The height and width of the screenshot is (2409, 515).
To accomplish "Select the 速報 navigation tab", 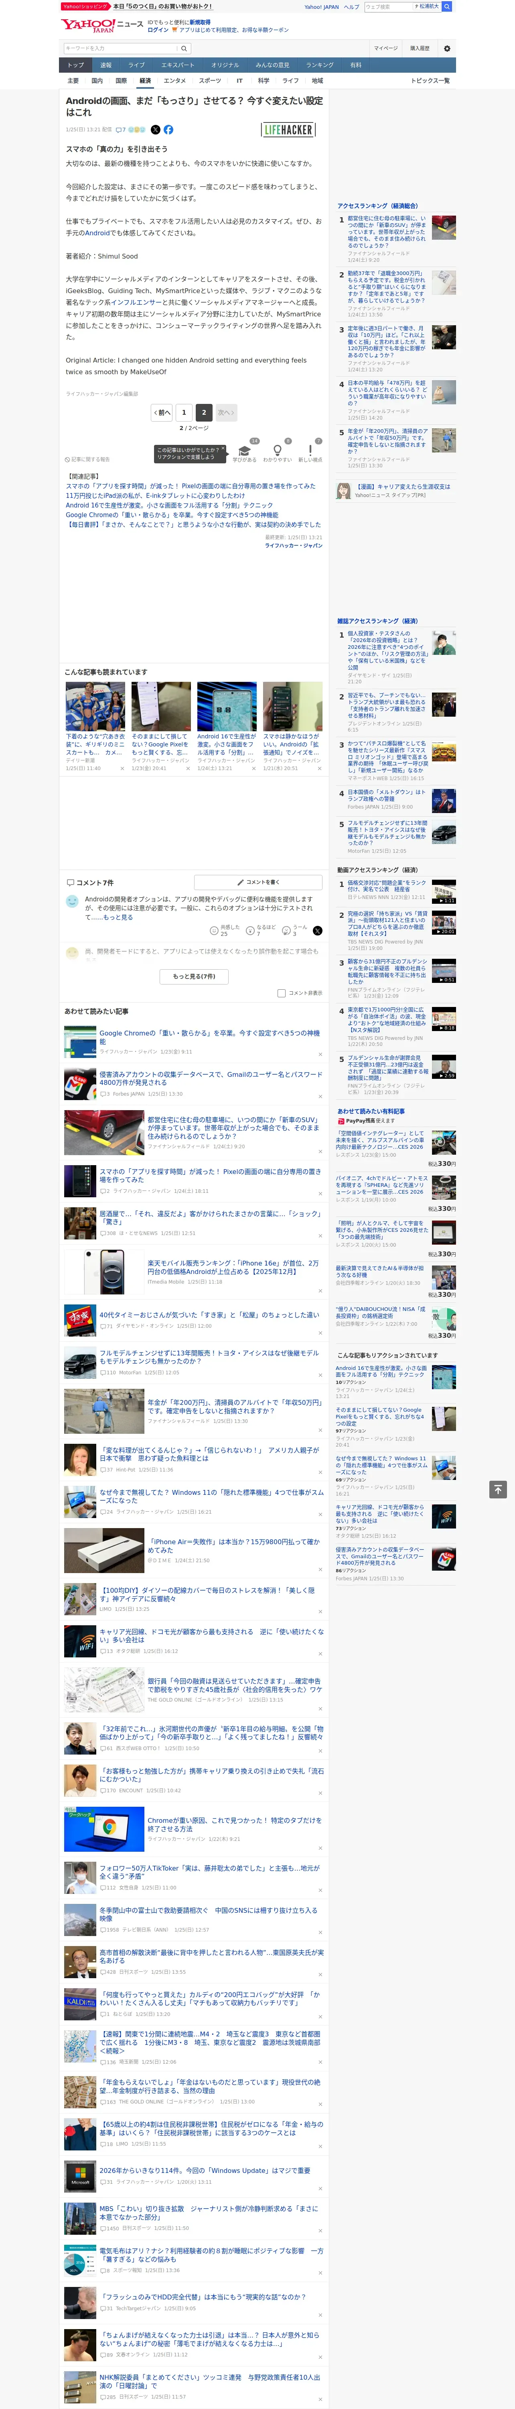I will tap(105, 65).
